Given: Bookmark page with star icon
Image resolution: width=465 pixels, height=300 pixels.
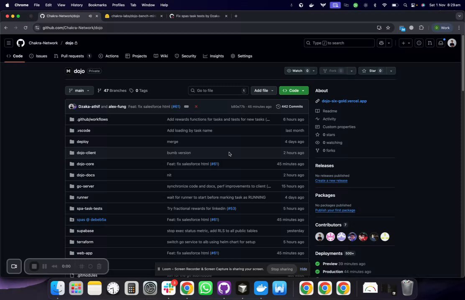Looking at the screenshot, I should (x=388, y=28).
